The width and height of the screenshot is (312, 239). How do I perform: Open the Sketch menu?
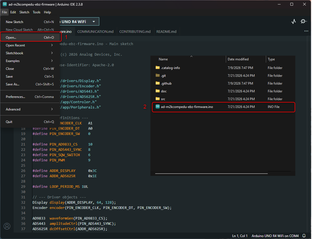pos(24,12)
